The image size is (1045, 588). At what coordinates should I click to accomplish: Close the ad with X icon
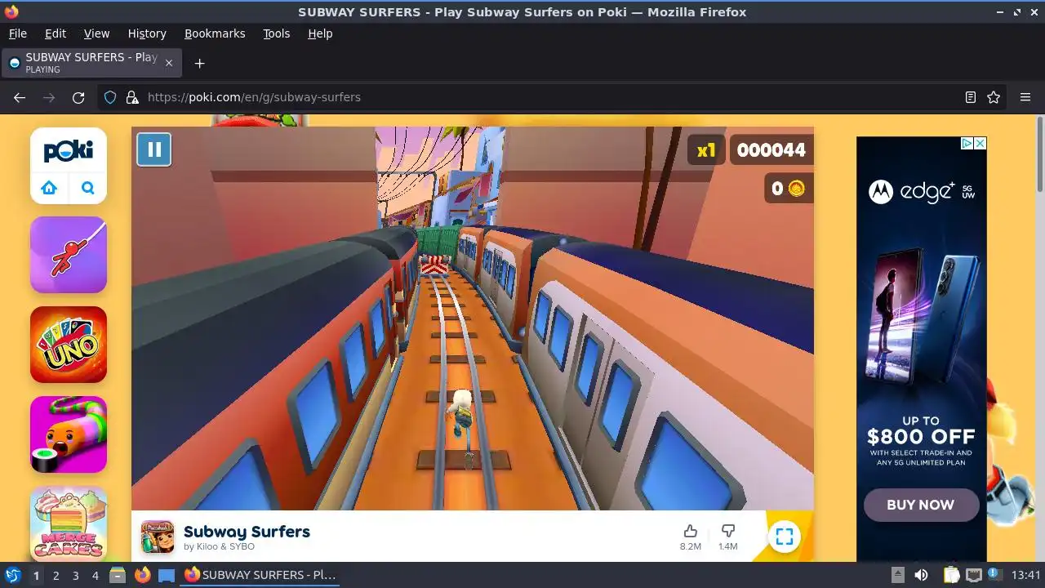(x=980, y=143)
